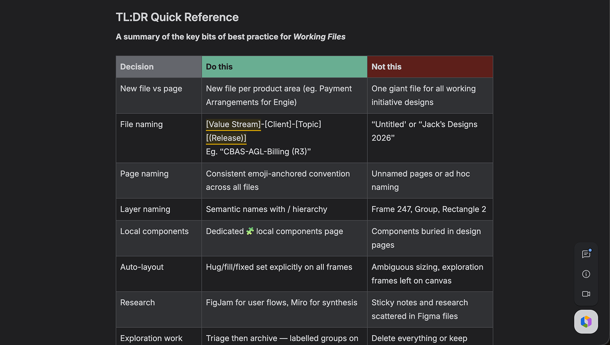Click the info details icon

586,274
